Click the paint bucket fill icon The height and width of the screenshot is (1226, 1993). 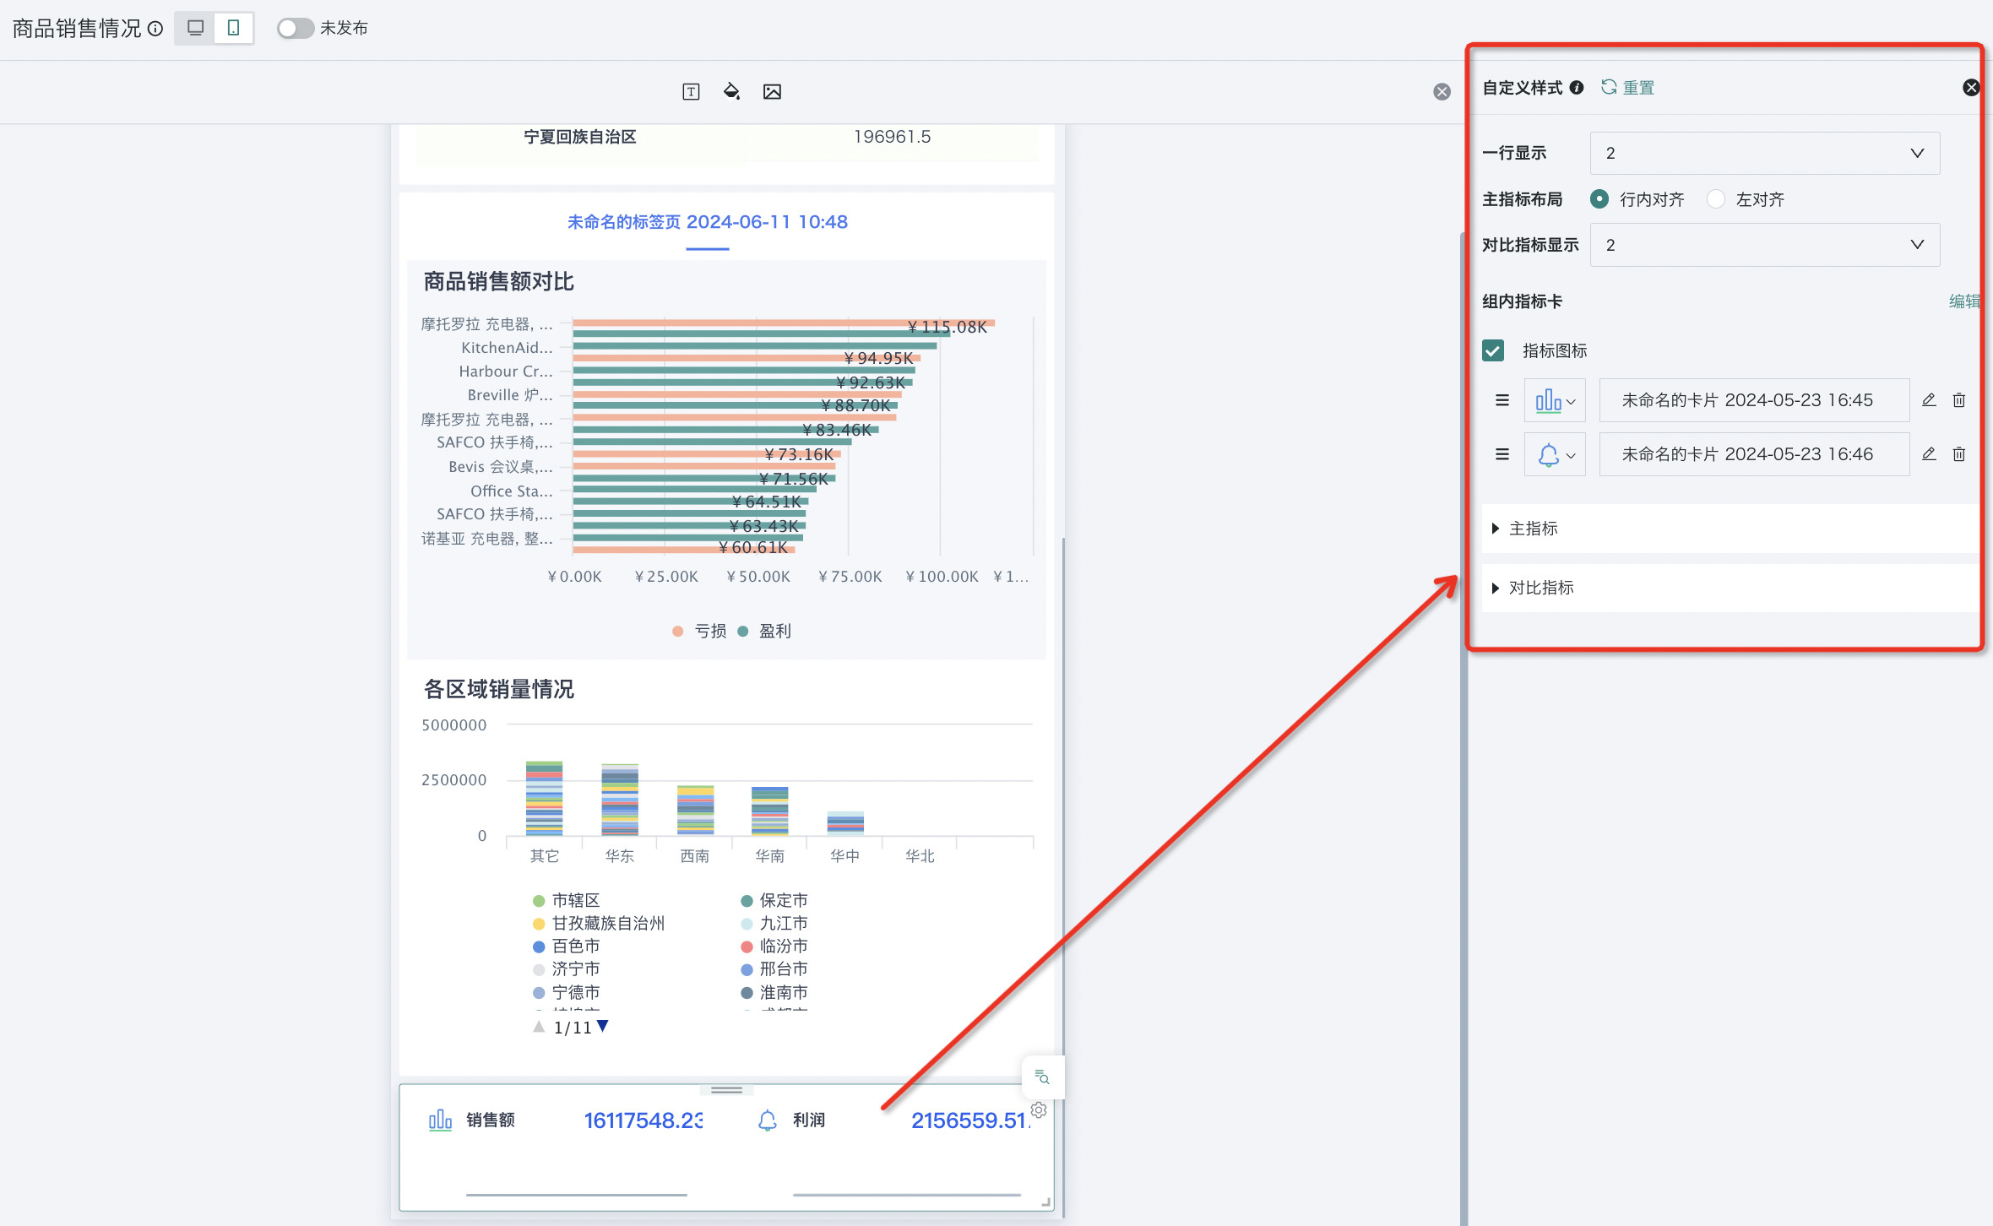(731, 91)
